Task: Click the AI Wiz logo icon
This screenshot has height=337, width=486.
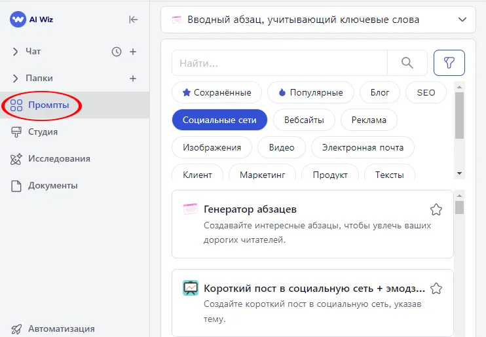Action: (x=18, y=19)
